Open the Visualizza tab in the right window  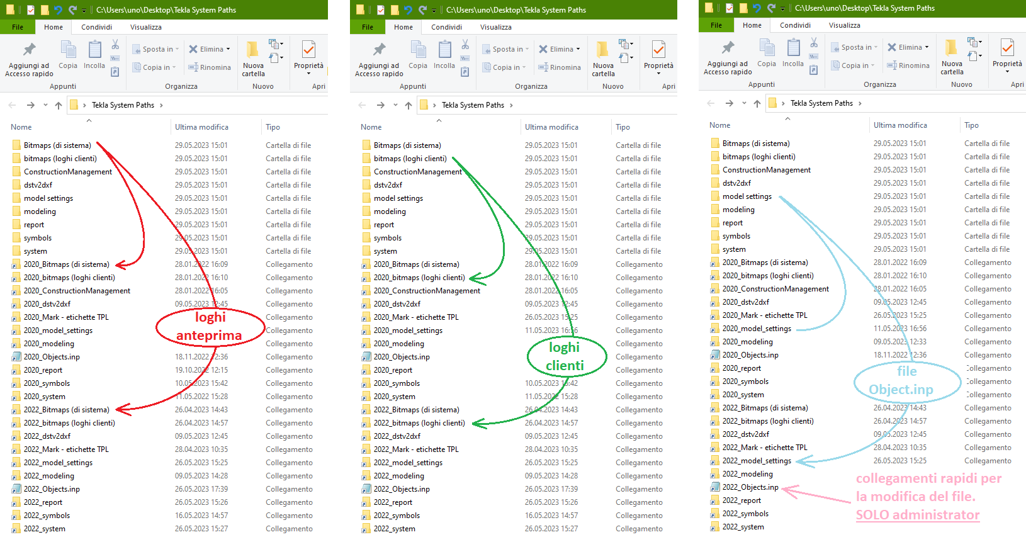(844, 25)
